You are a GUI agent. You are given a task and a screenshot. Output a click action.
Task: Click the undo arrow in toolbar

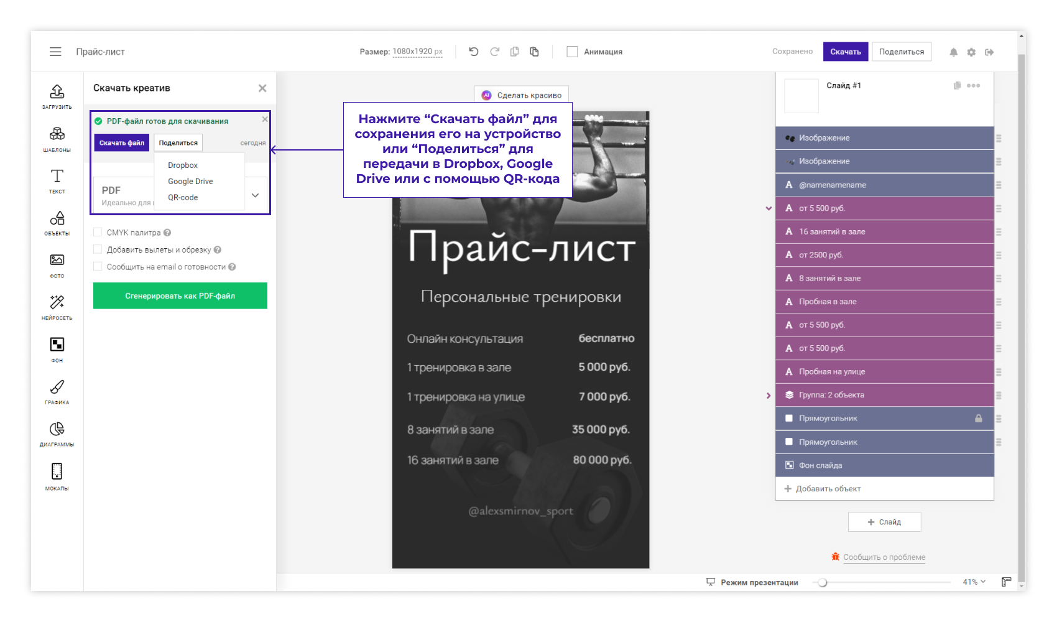click(474, 52)
